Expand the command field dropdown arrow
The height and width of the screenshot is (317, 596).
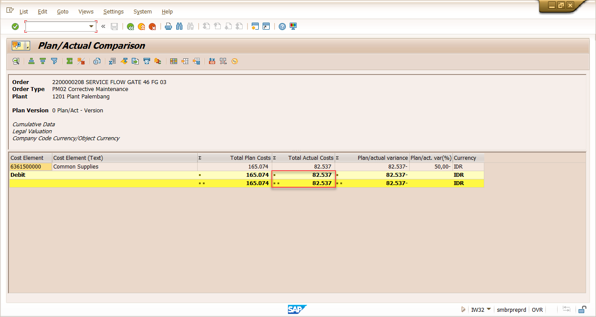[92, 27]
